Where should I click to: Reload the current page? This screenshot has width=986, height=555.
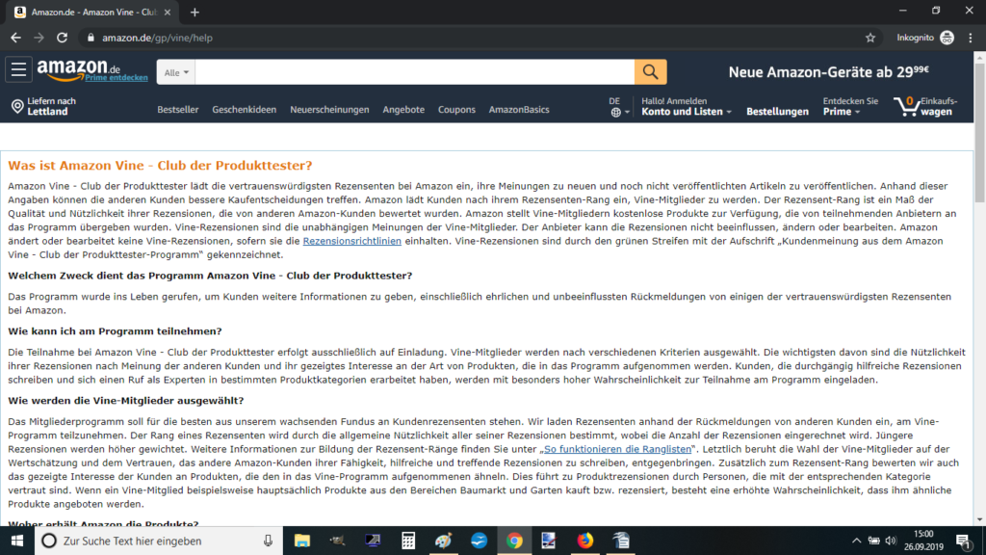click(62, 38)
